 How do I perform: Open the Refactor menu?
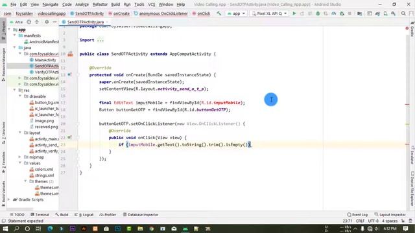point(100,5)
